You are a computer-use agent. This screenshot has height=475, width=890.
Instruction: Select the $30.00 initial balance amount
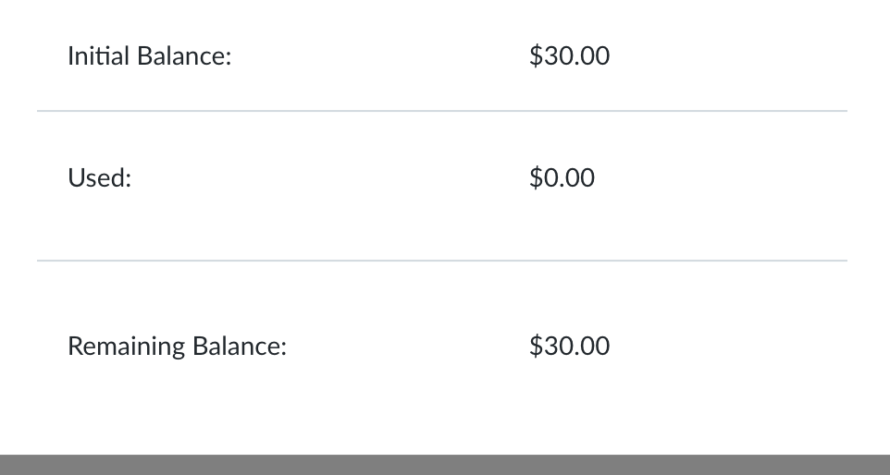[x=569, y=55]
